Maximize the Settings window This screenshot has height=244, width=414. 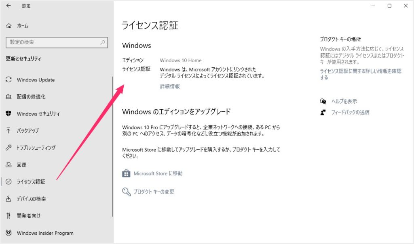pyautogui.click(x=389, y=6)
